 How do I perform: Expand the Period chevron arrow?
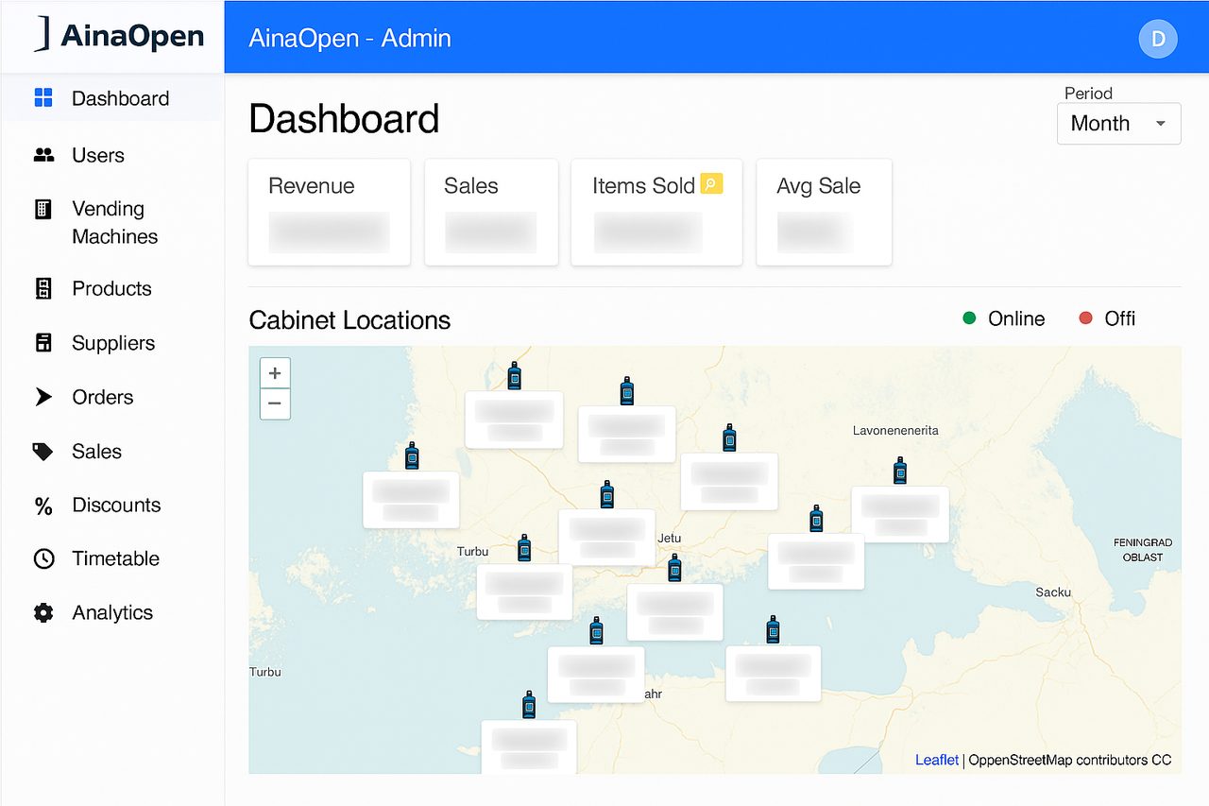pos(1160,124)
